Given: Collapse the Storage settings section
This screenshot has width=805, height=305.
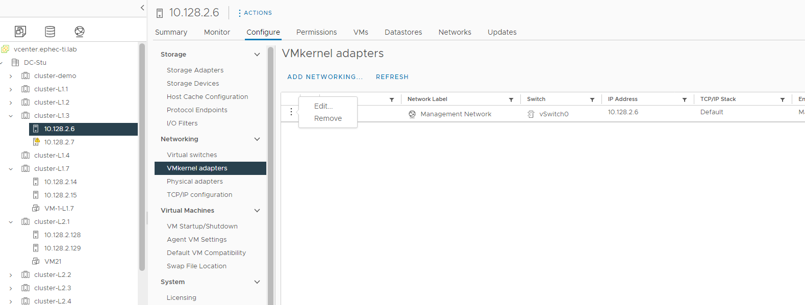Looking at the screenshot, I should pyautogui.click(x=257, y=54).
